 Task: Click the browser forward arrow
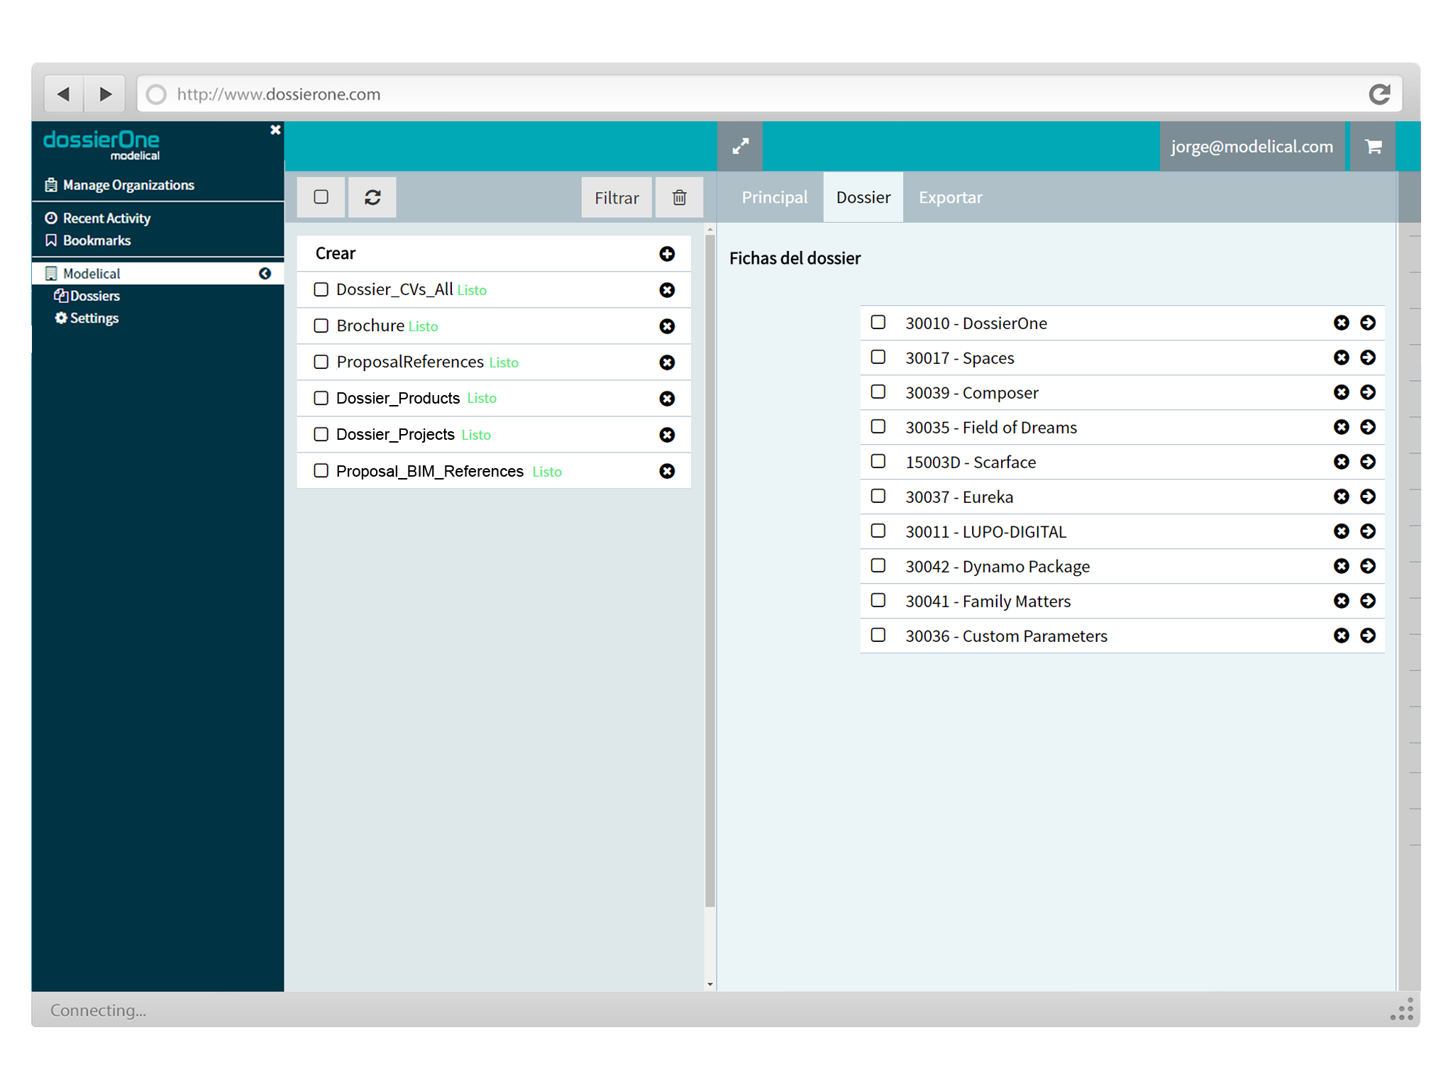click(105, 94)
